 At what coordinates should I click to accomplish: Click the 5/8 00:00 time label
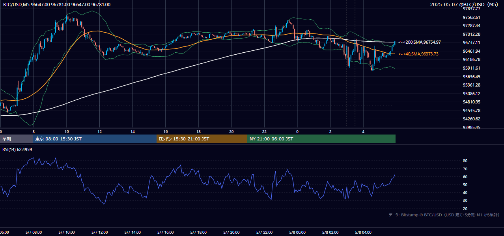tap(297, 232)
